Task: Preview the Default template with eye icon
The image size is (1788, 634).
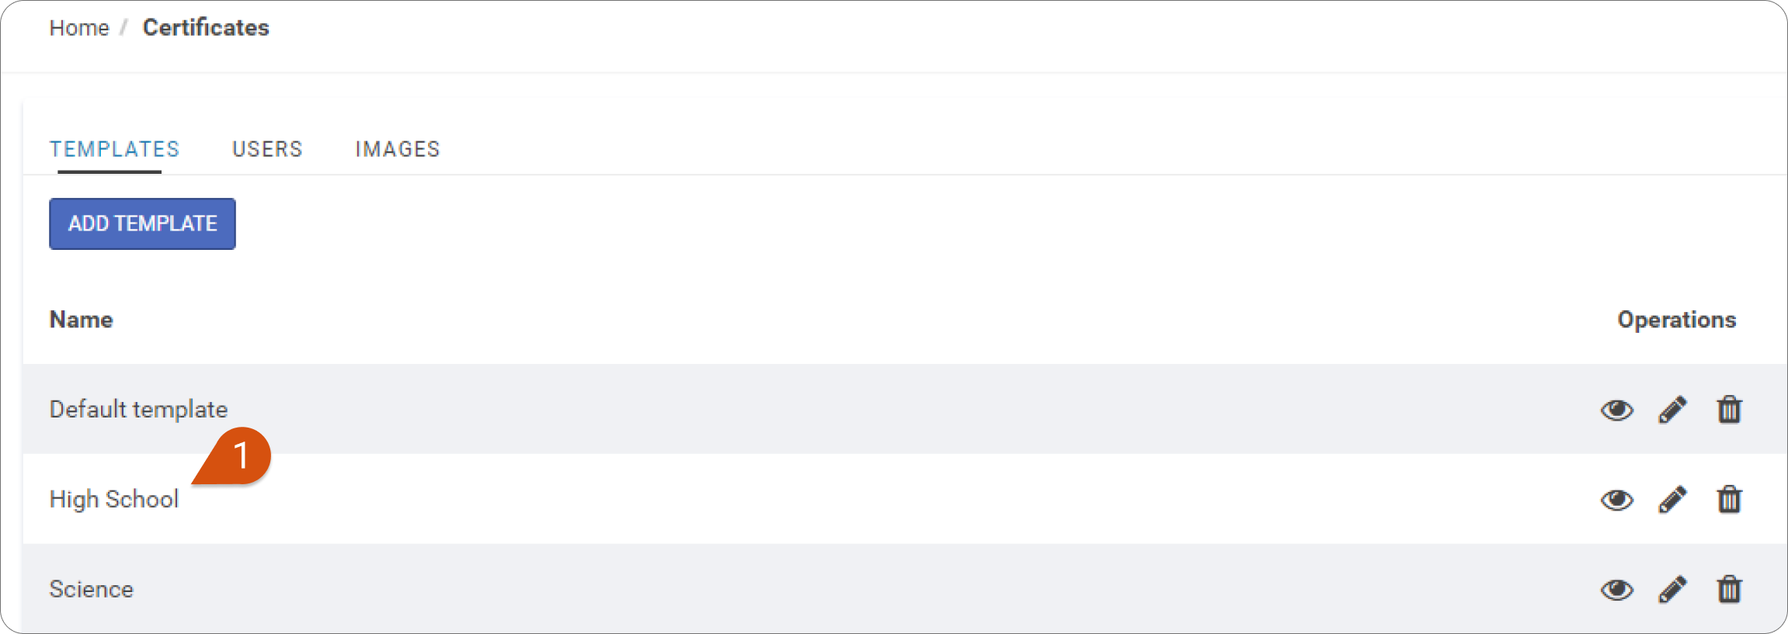Action: pos(1616,410)
